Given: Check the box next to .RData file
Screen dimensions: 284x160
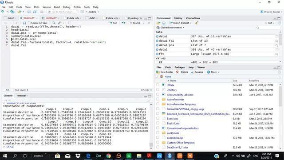Looking at the screenshot, I should [x=158, y=85].
